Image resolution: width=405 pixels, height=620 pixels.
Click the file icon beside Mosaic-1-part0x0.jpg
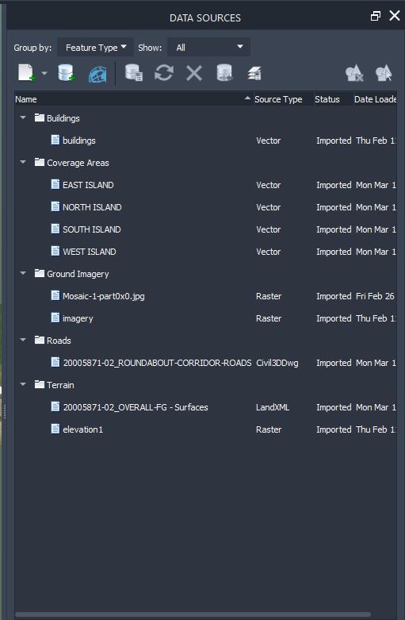pos(55,295)
